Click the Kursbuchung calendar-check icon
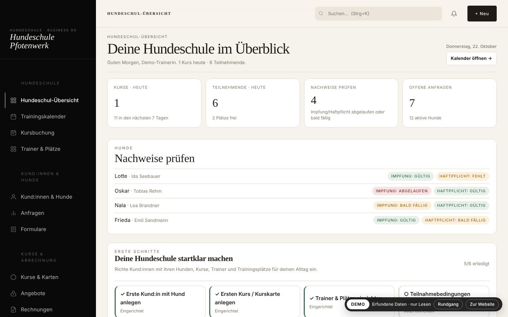 coord(13,133)
